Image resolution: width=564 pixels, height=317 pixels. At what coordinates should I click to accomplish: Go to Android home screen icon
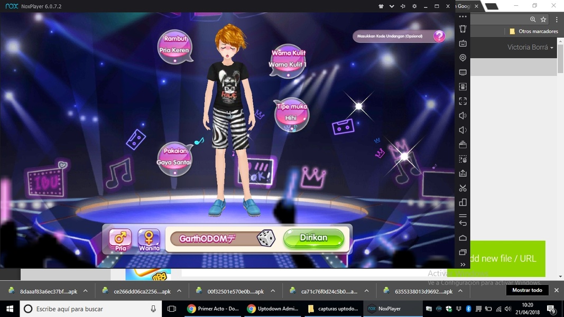click(463, 238)
